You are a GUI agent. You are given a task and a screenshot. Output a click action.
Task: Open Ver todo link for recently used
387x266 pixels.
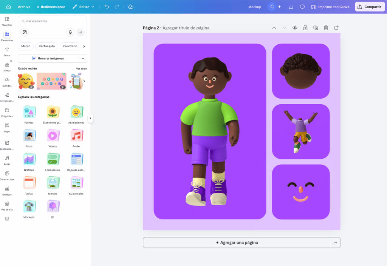click(82, 68)
